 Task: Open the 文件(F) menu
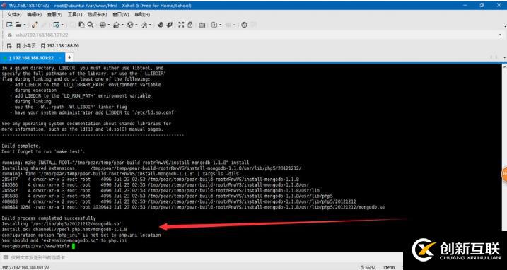click(14, 15)
